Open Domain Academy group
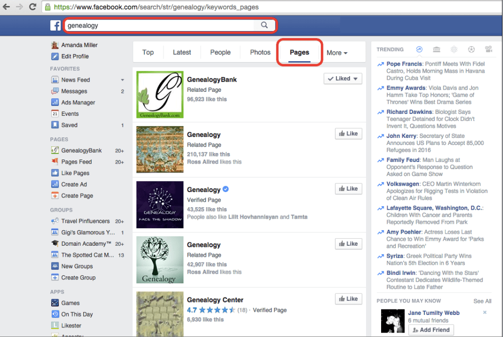This screenshot has width=503, height=337. point(86,244)
